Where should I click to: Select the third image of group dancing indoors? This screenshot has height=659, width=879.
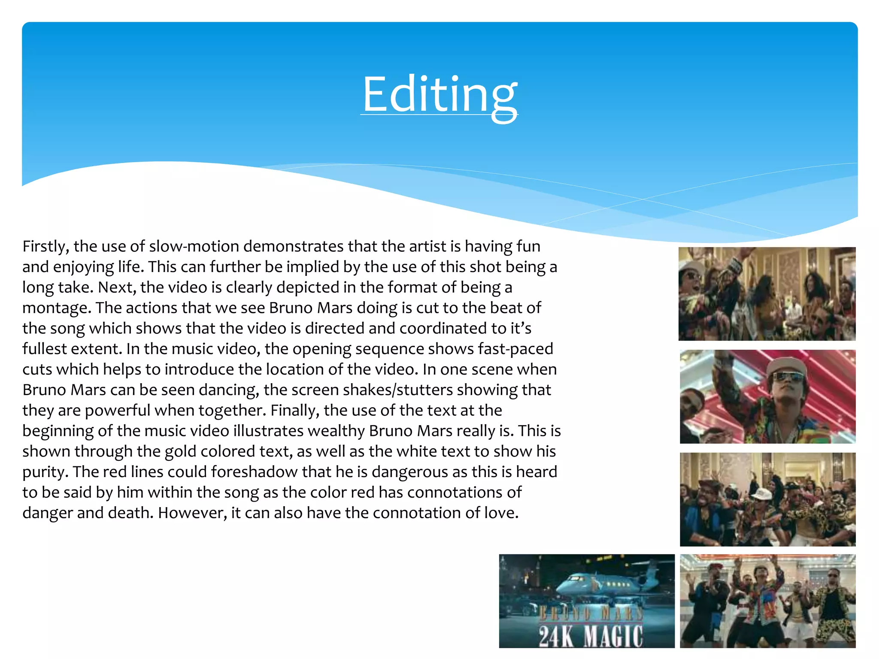click(x=767, y=499)
